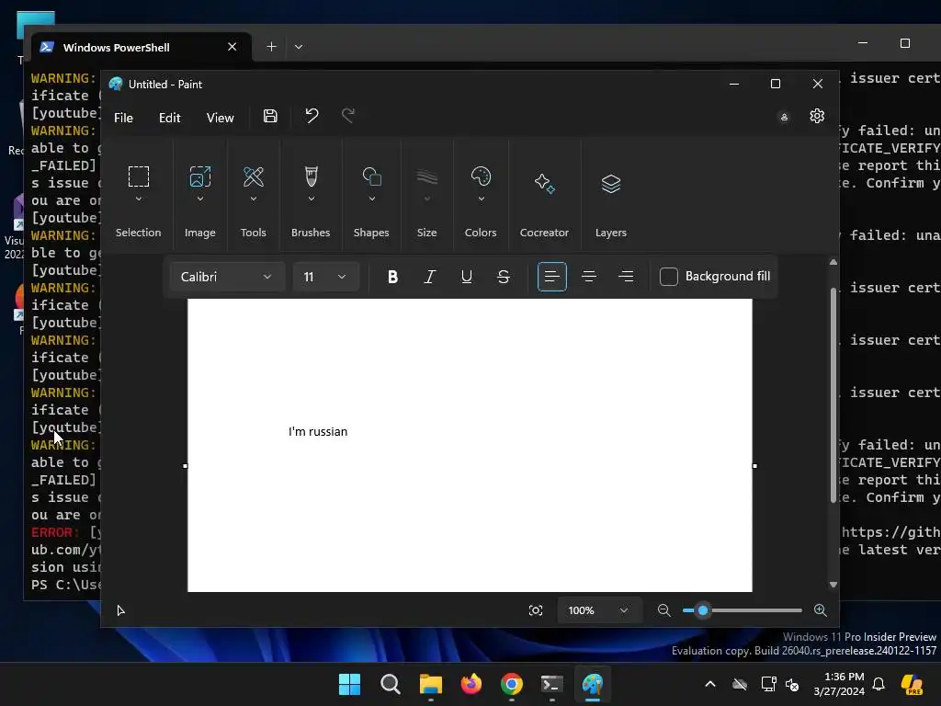Open new tab in PowerShell window

271,46
